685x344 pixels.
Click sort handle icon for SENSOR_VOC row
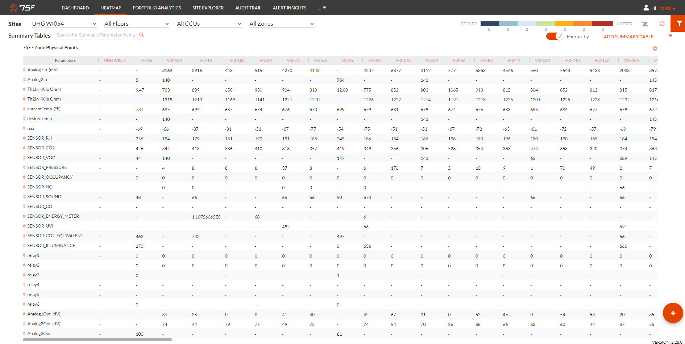point(24,158)
